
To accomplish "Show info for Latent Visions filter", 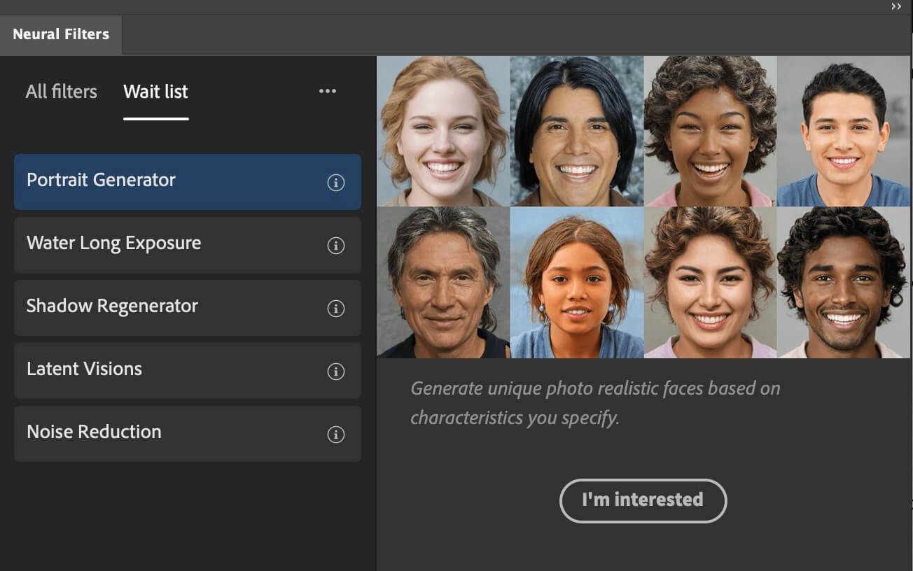I will point(336,372).
